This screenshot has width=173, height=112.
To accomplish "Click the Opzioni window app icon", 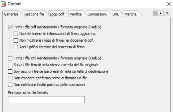I will click(x=3, y=4).
